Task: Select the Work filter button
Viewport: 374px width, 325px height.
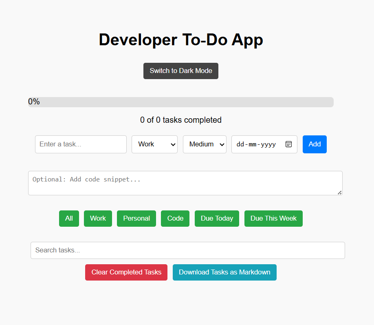Action: coord(98,218)
